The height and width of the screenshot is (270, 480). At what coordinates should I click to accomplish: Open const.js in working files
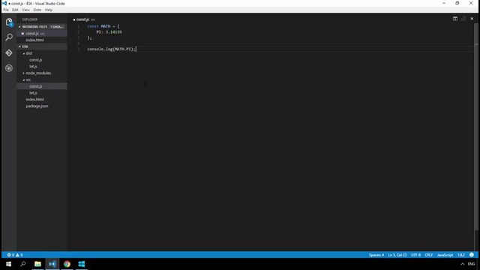click(x=42, y=33)
